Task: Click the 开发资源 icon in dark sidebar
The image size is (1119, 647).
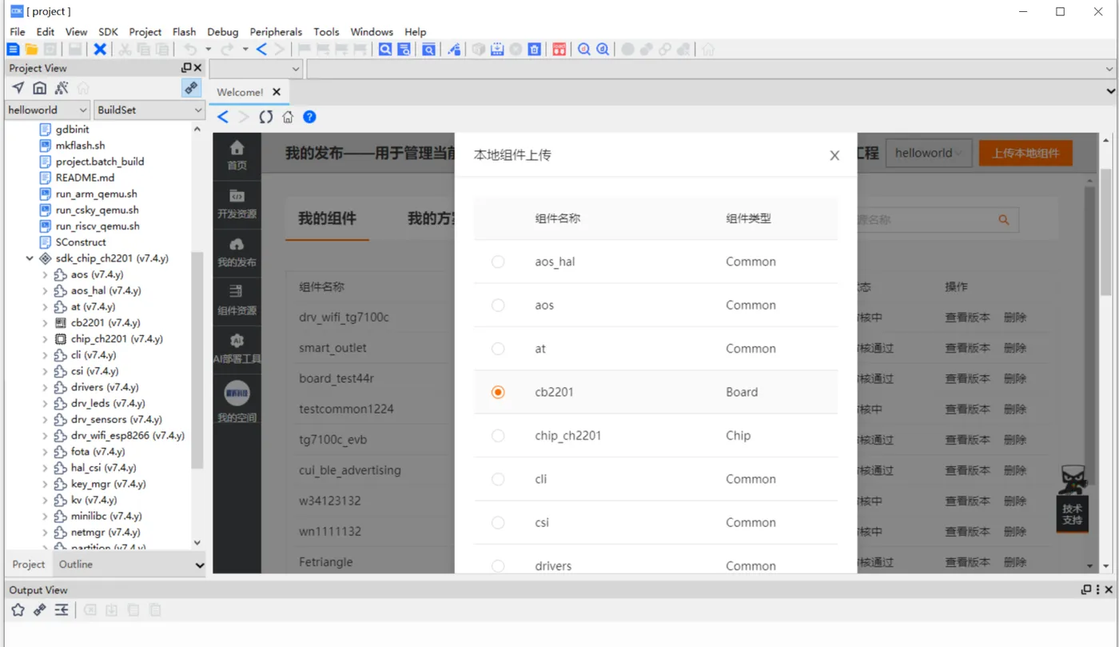Action: (x=237, y=196)
